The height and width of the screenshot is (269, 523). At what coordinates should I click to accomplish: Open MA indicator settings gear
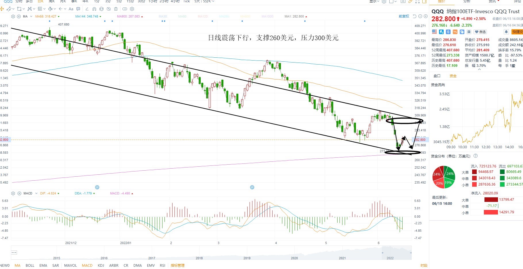[x=13, y=16]
